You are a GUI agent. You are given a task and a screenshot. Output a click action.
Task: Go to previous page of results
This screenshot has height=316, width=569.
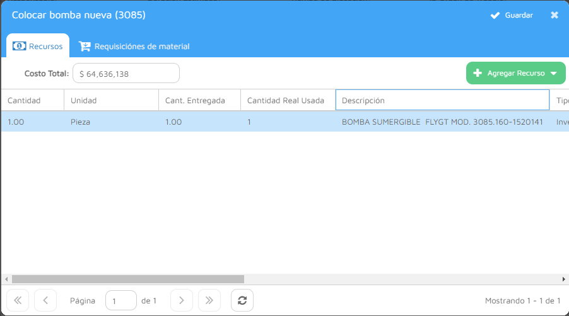pos(45,301)
